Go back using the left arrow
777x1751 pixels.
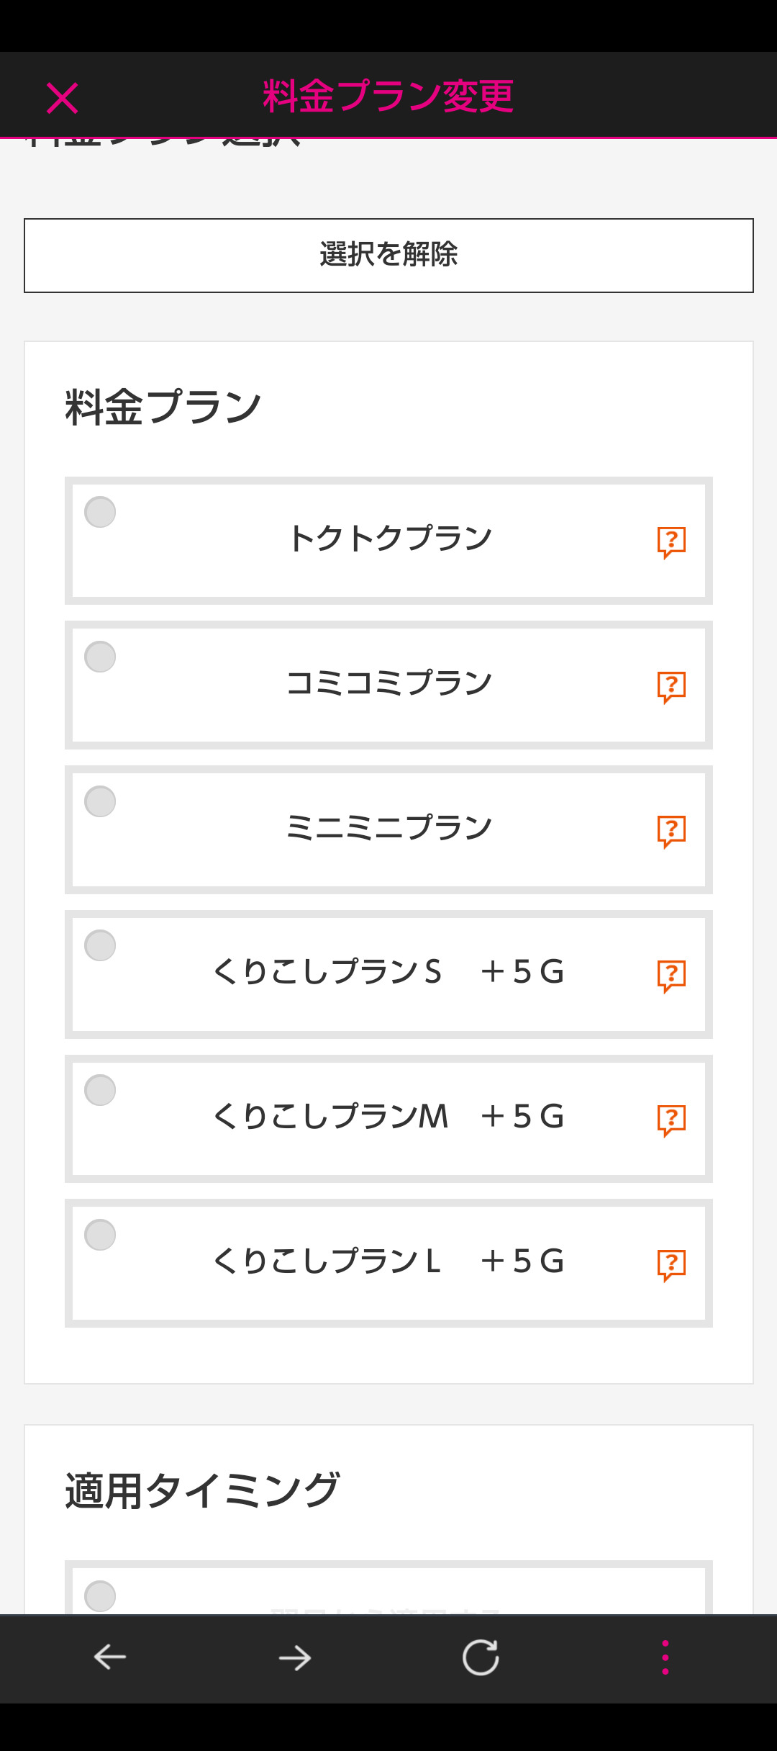coord(110,1657)
